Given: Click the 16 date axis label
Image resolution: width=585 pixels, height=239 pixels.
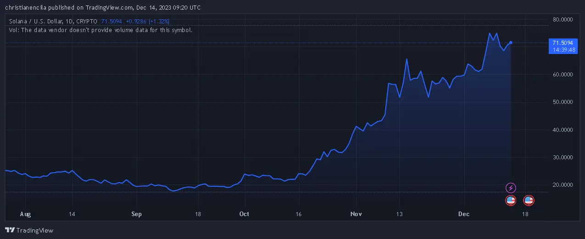Looking at the screenshot, I should [x=298, y=214].
